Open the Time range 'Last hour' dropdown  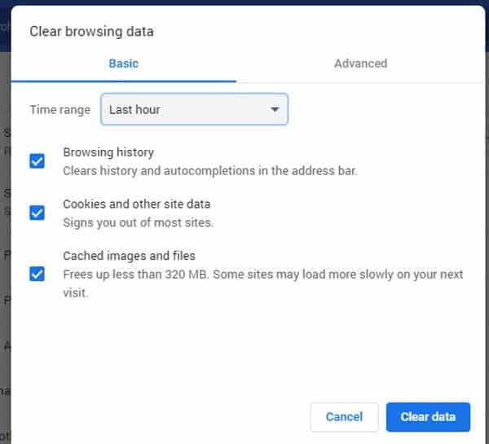click(194, 109)
